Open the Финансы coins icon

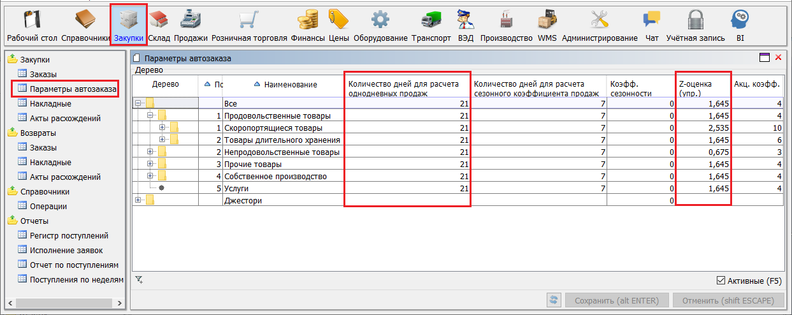308,19
